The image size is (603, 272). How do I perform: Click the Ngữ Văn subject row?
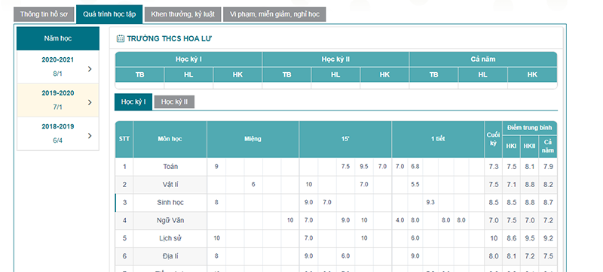coord(336,221)
